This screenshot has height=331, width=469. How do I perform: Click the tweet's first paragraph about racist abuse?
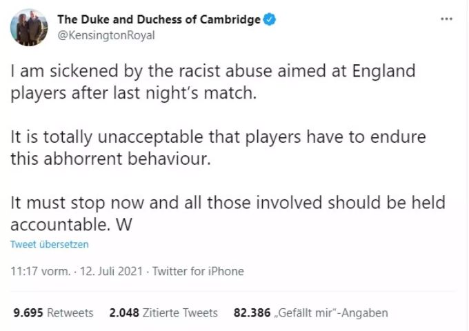[213, 82]
